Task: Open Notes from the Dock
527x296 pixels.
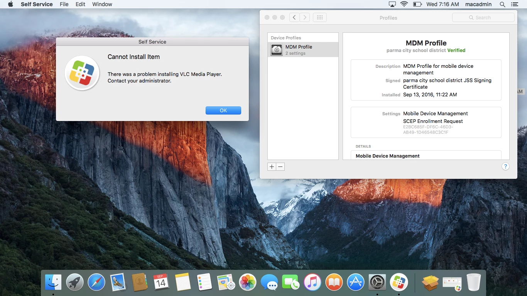Action: click(183, 283)
